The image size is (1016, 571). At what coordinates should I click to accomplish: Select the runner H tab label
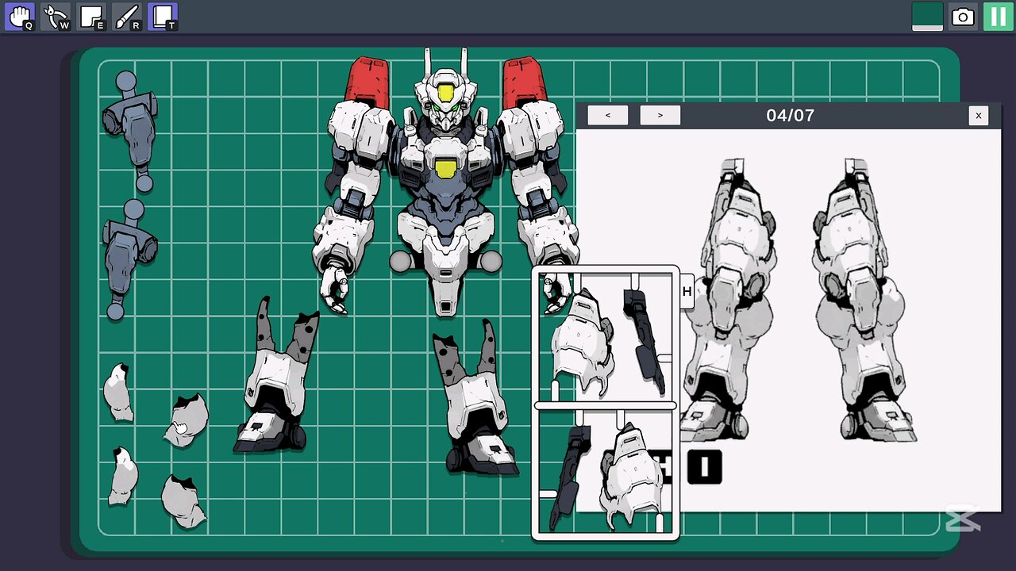click(687, 292)
